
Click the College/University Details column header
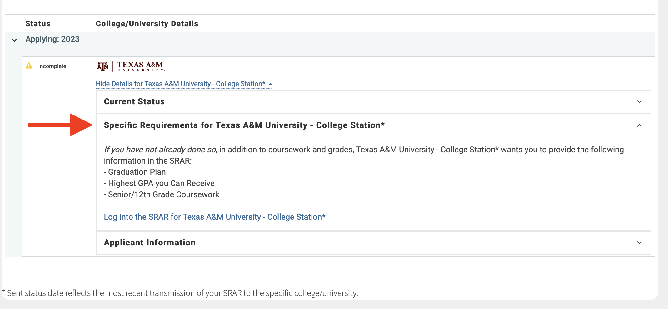147,24
